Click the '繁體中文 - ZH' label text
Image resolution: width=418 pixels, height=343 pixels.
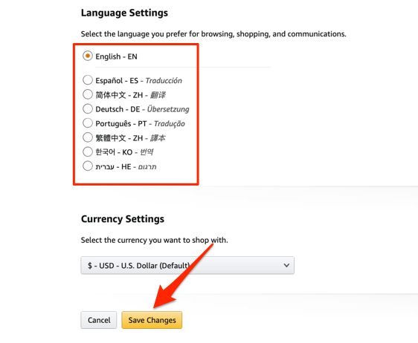click(x=119, y=138)
